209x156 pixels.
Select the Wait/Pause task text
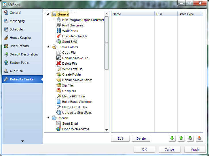click(70, 31)
